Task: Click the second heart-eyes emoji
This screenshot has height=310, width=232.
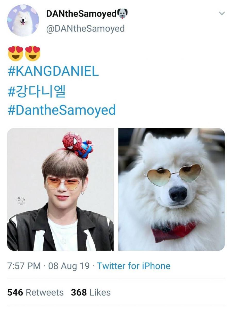Action: tap(32, 53)
